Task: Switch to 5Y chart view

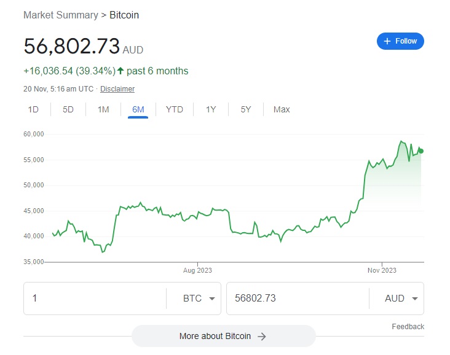Action: (x=246, y=109)
